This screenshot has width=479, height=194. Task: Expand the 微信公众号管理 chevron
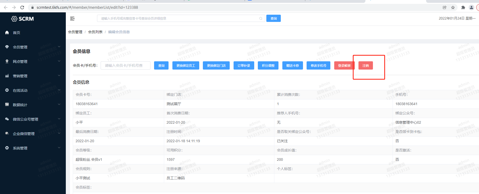click(59, 119)
